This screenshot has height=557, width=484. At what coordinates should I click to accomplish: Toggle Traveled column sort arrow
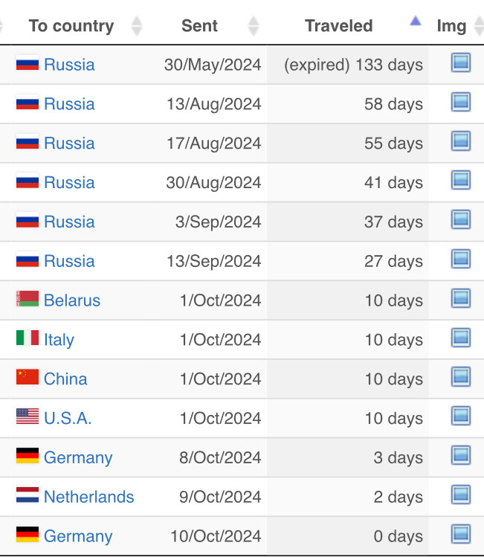click(x=416, y=22)
